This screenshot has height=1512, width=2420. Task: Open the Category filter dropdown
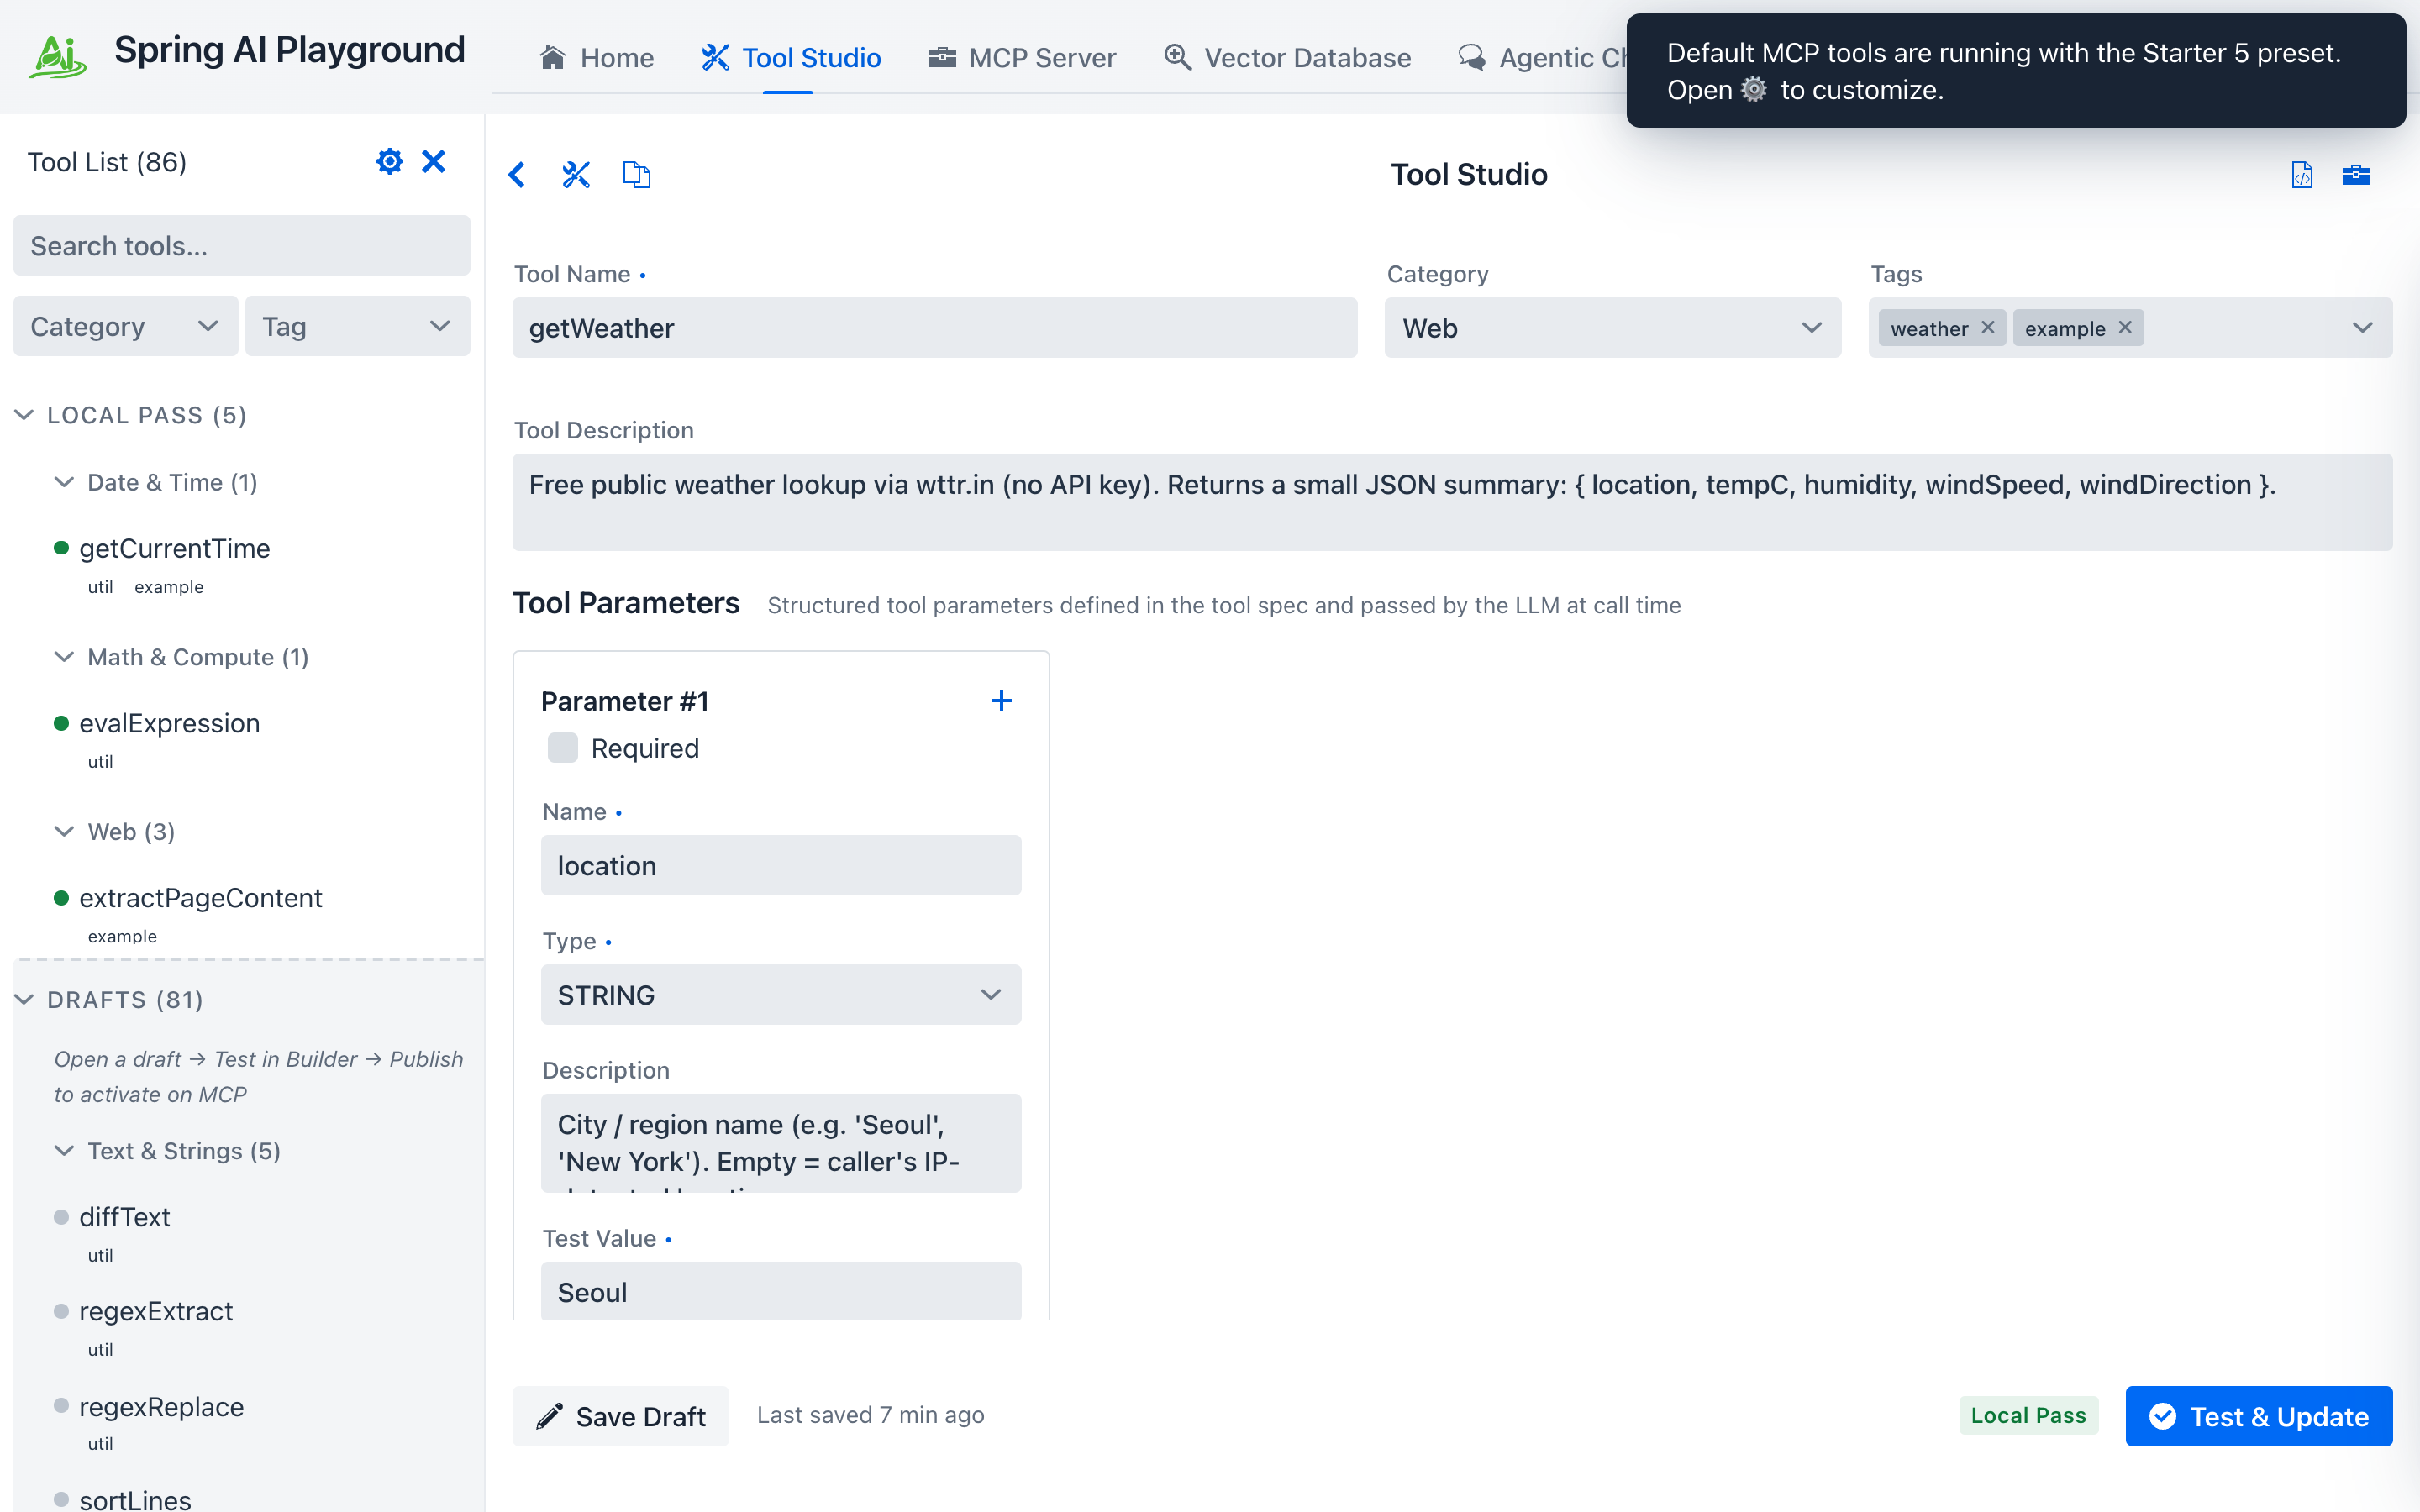[125, 326]
